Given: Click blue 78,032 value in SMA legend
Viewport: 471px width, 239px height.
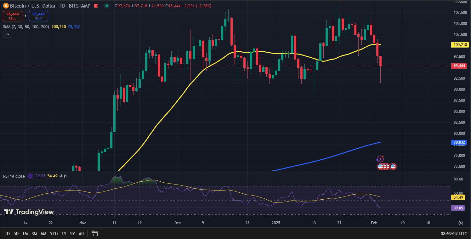Looking at the screenshot, I should point(74,27).
